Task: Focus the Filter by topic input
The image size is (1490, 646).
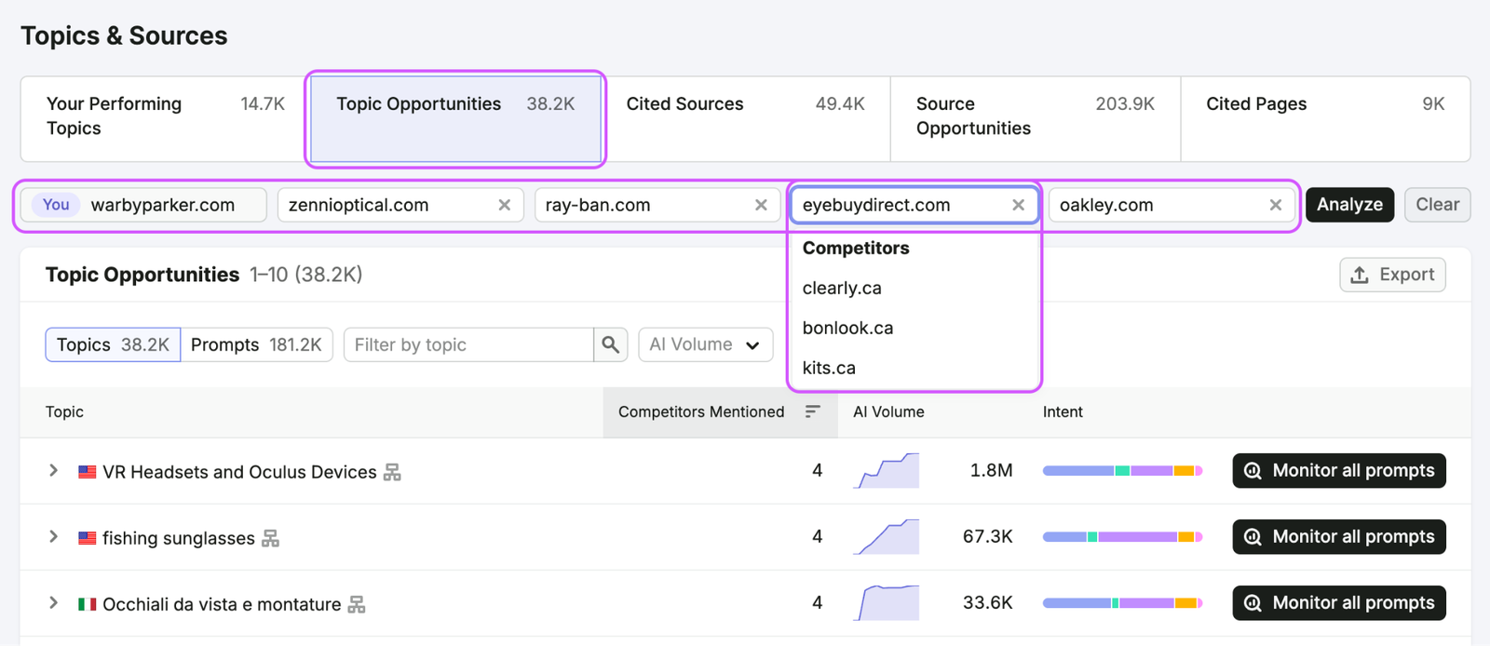Action: pos(468,344)
